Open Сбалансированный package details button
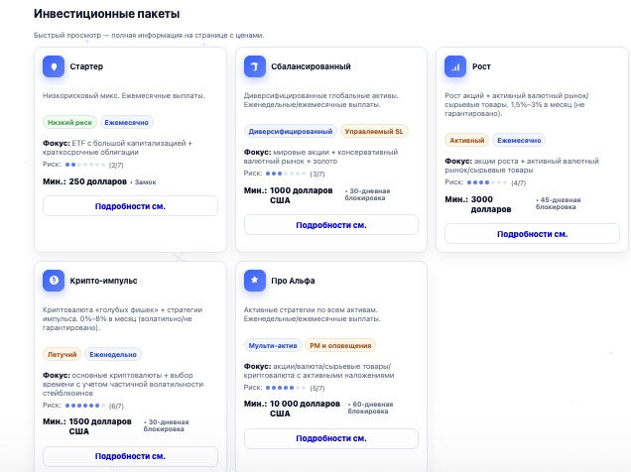Image resolution: width=631 pixels, height=472 pixels. 331,225
